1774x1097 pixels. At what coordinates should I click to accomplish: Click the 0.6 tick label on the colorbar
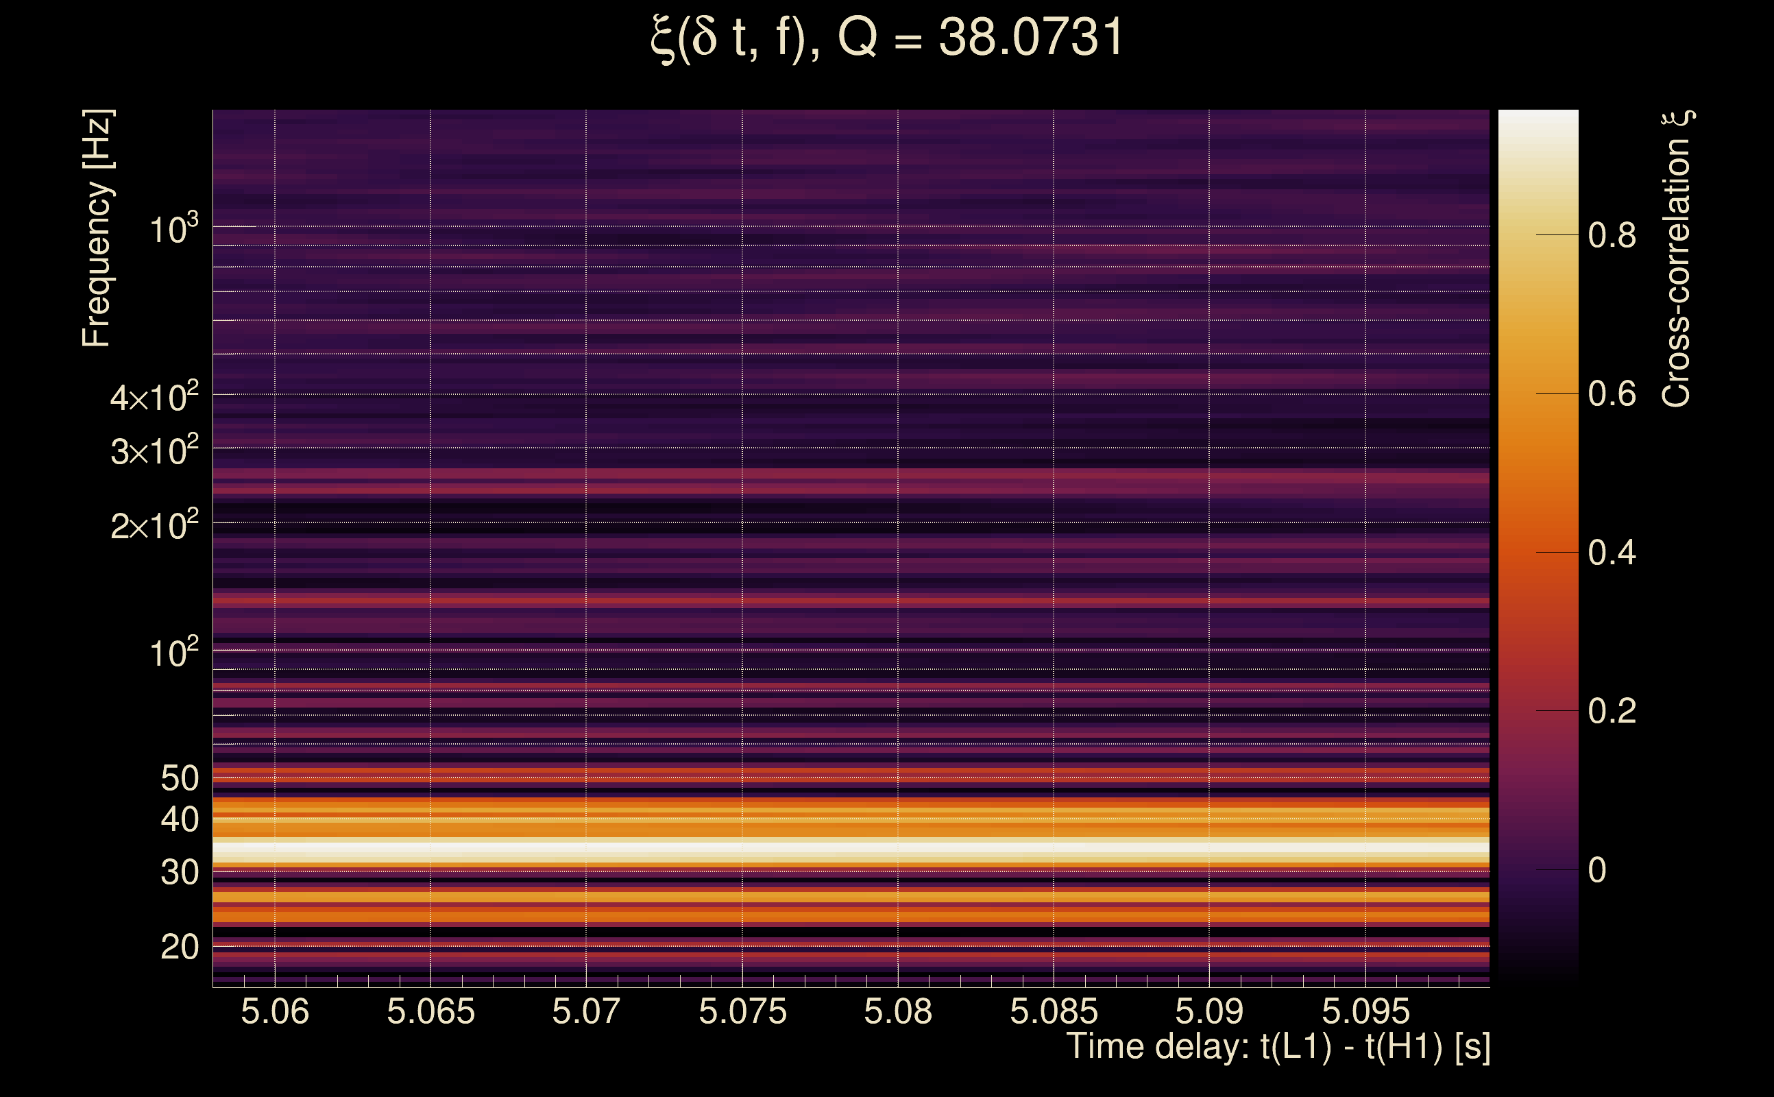coord(1612,394)
